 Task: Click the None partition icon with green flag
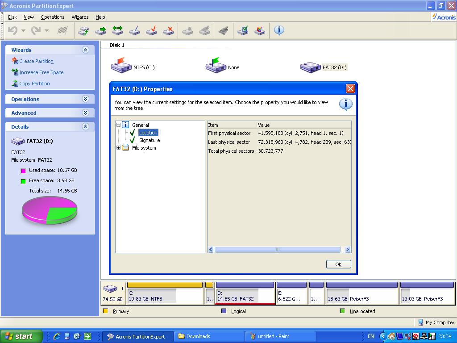216,65
